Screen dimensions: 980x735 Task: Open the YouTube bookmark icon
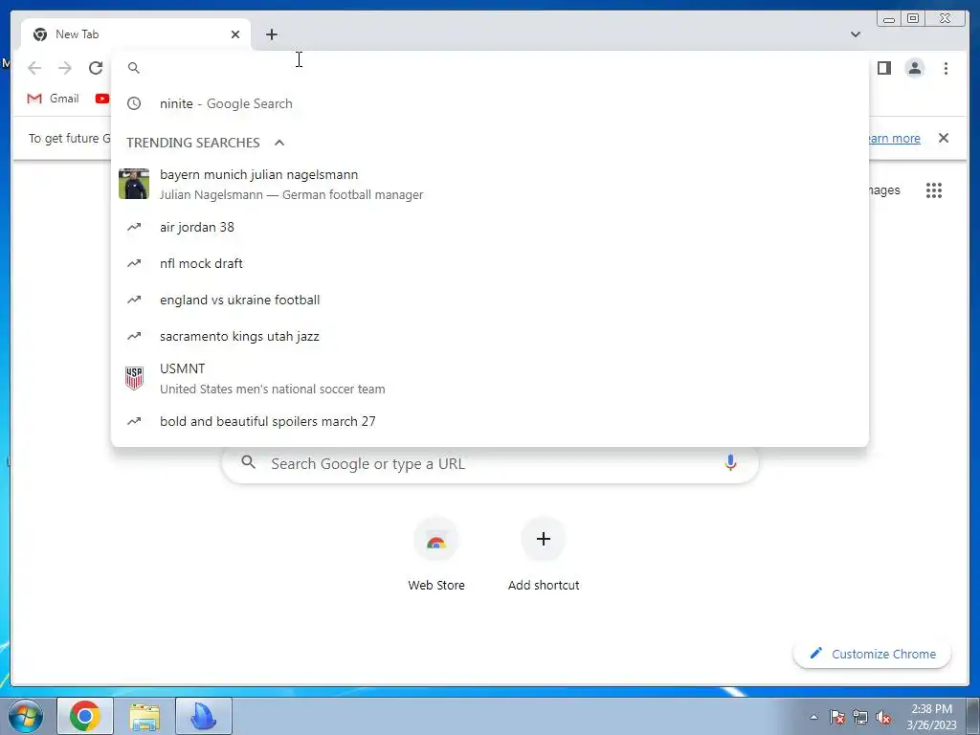click(101, 99)
